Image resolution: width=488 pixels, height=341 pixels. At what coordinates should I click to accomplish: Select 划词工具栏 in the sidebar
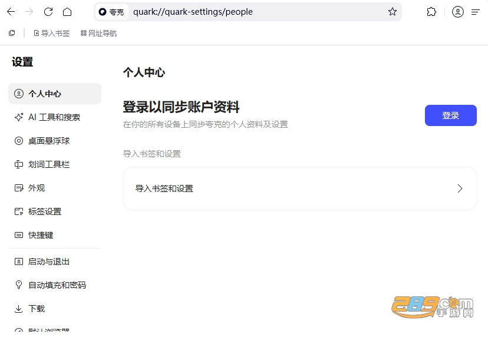click(x=55, y=164)
